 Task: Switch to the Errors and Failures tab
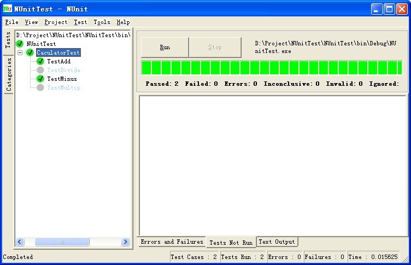click(x=172, y=242)
